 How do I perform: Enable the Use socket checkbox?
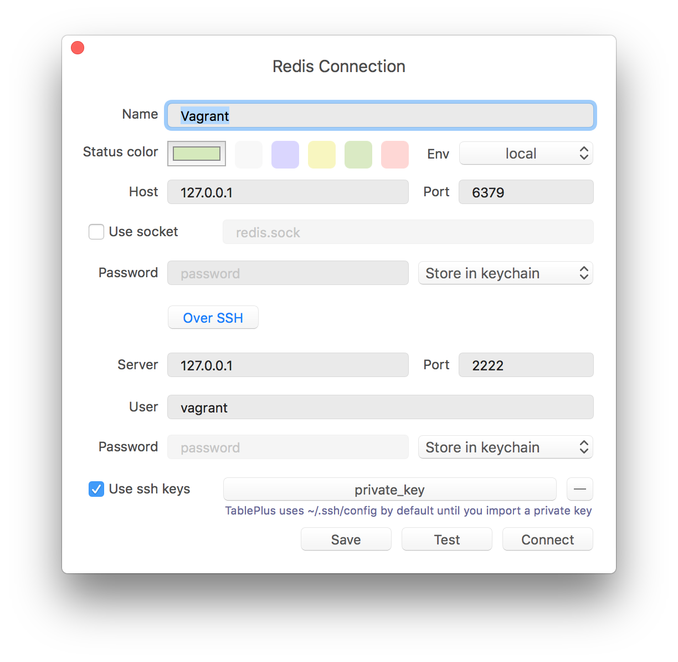[96, 232]
